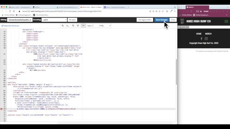Close the cPanel file editor

point(173,20)
